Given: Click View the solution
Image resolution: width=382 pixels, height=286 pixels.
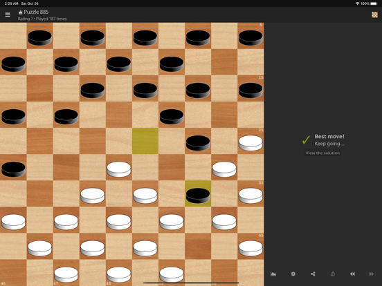Looking at the screenshot, I should [322, 153].
